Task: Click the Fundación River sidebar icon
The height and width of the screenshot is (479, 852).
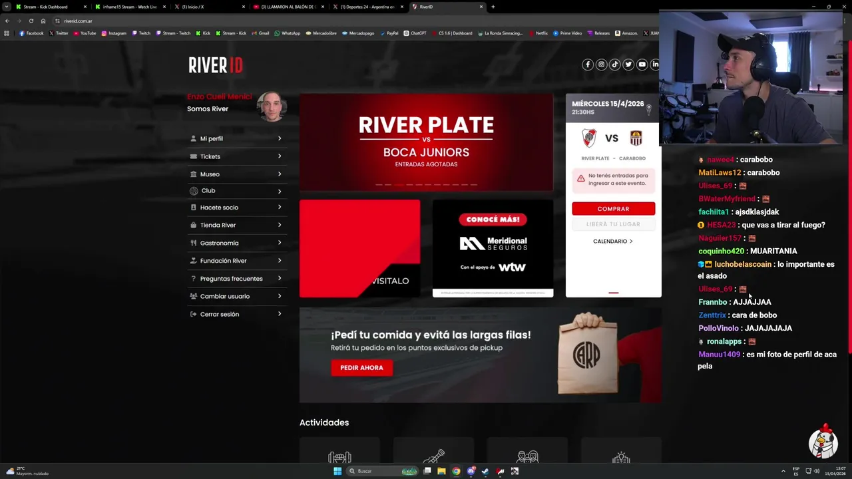Action: [x=194, y=261]
